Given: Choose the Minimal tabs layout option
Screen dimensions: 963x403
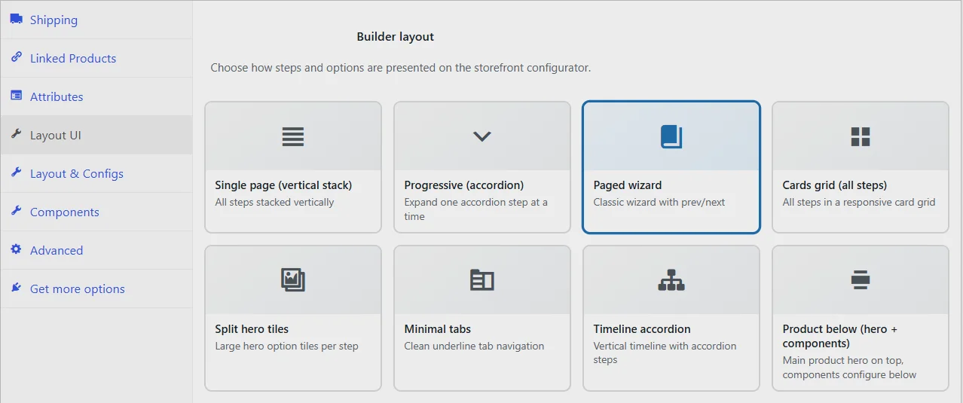Looking at the screenshot, I should tap(482, 318).
